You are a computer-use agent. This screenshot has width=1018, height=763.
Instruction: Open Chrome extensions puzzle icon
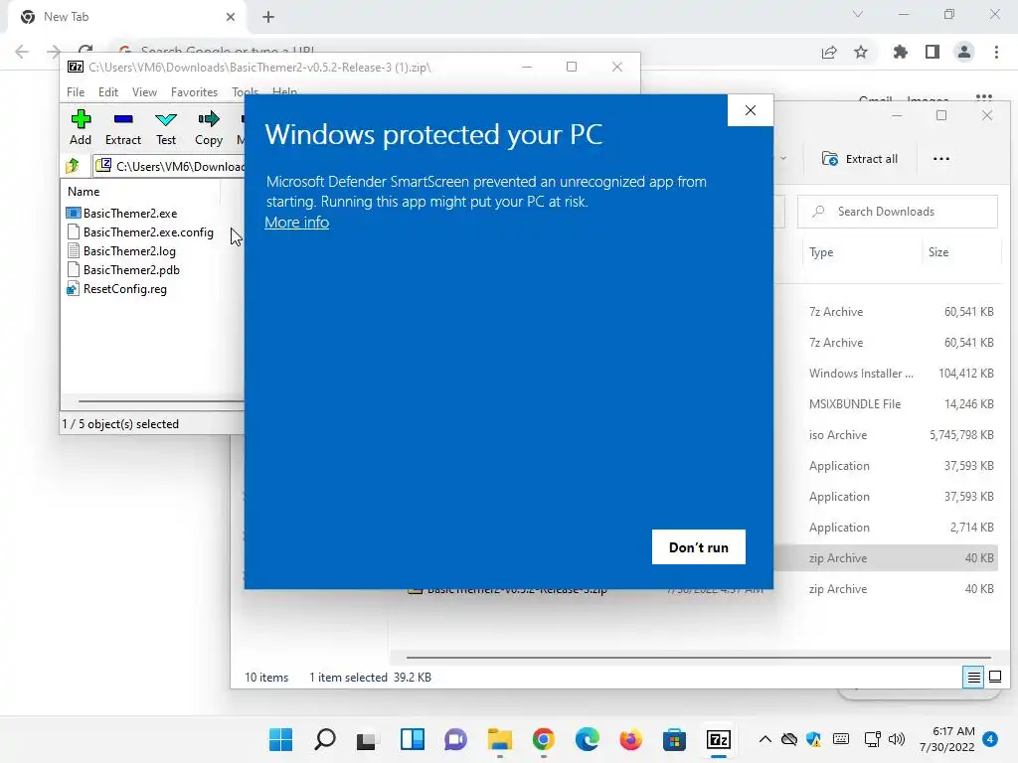click(x=900, y=52)
